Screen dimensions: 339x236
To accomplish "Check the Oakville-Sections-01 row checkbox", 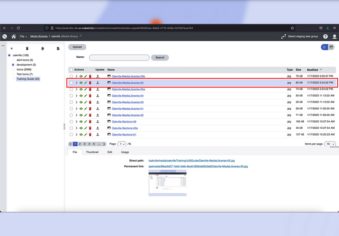I will coord(71,134).
